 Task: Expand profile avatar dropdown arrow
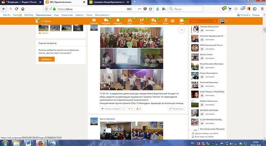coord(227,21)
